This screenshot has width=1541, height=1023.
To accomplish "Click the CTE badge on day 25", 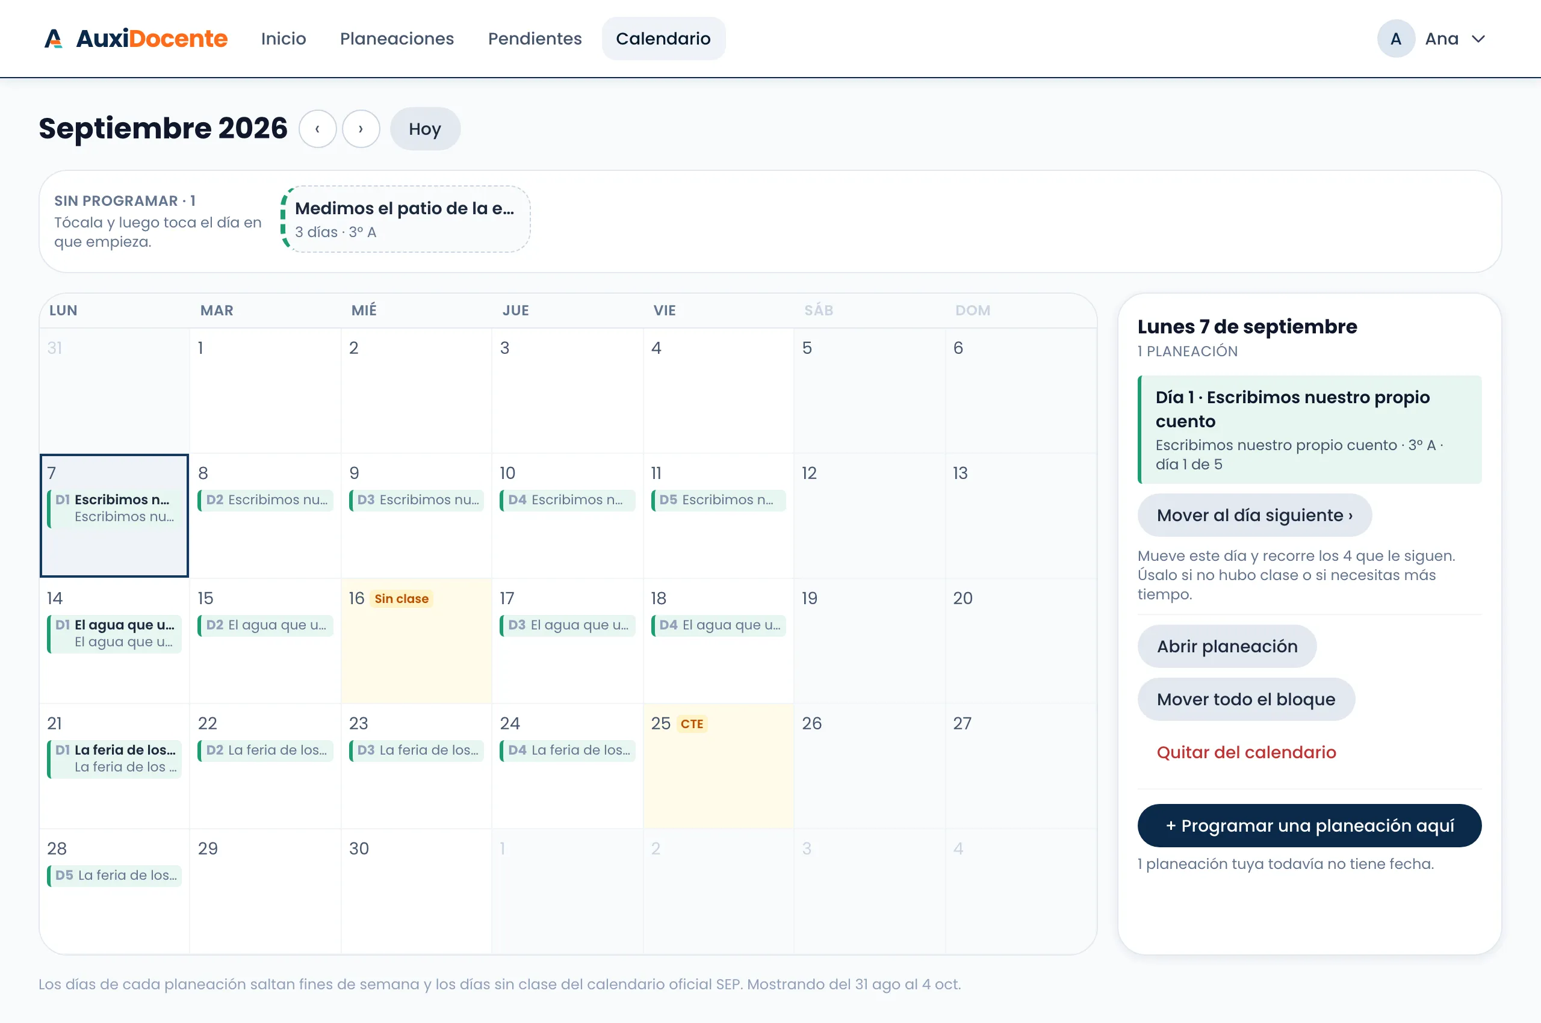I will (692, 724).
